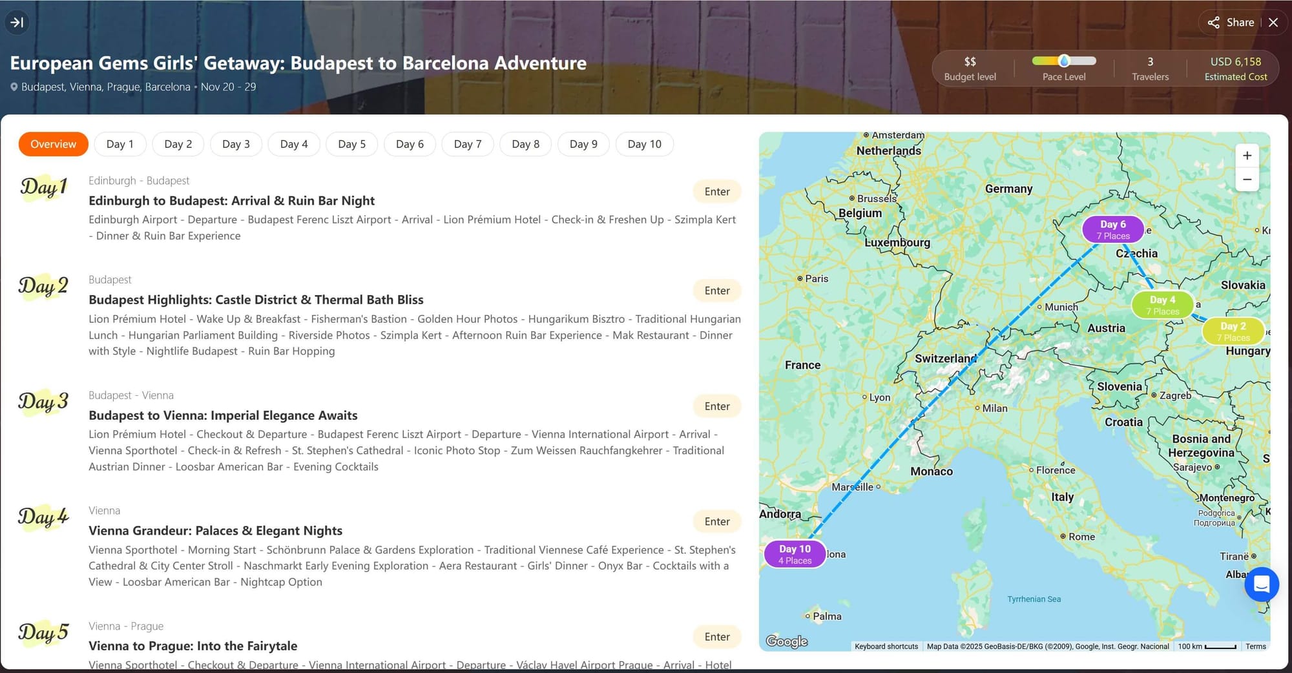Zoom out on the map
1292x673 pixels.
click(x=1247, y=180)
